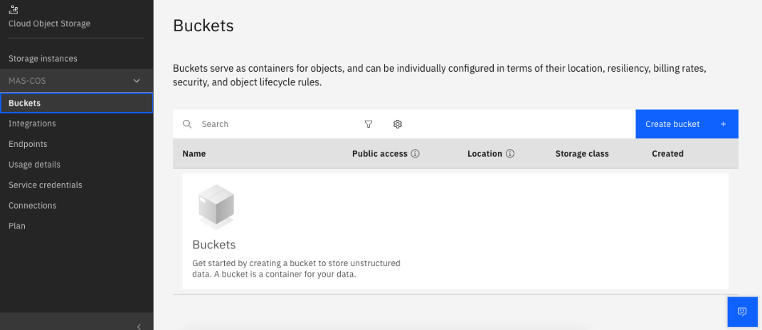762x330 pixels.
Task: Open the table settings gear icon
Action: (398, 124)
